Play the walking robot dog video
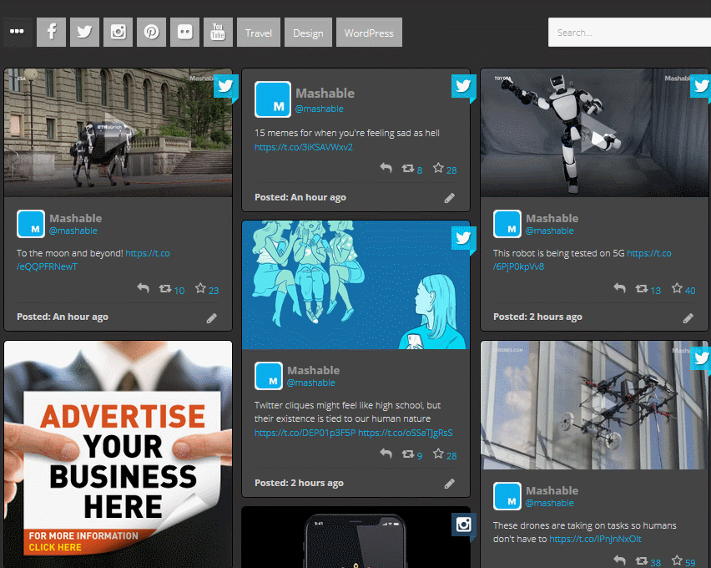The image size is (711, 568). point(118,133)
